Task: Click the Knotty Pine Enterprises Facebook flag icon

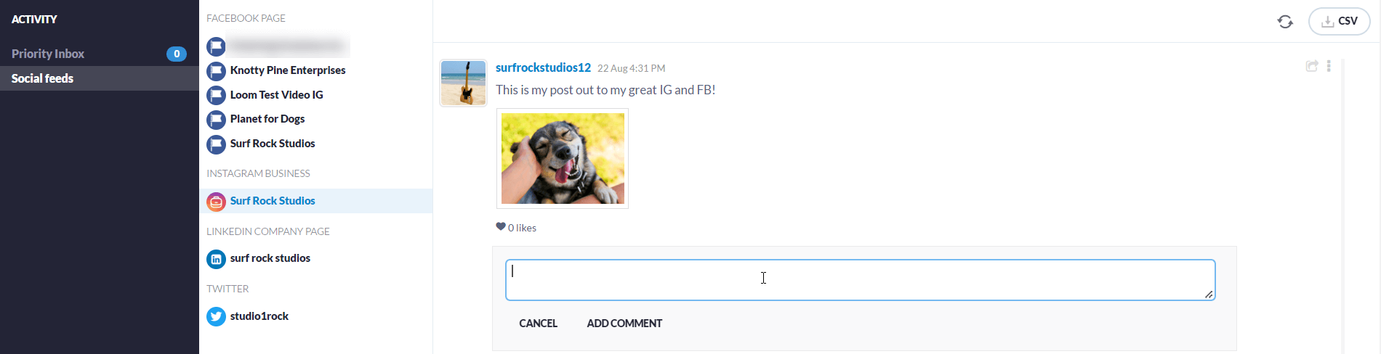Action: pyautogui.click(x=216, y=71)
